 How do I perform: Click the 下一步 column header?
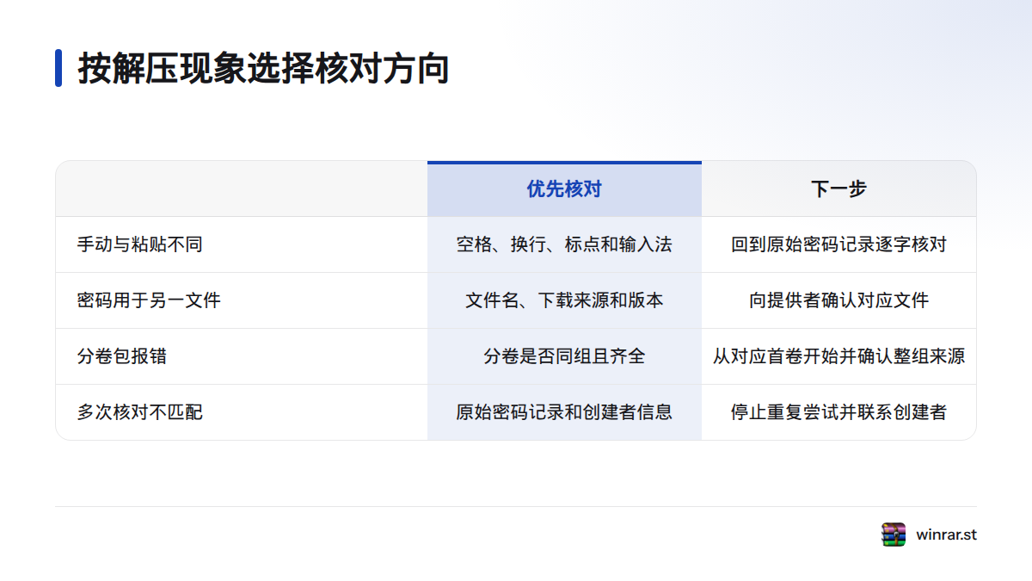839,189
